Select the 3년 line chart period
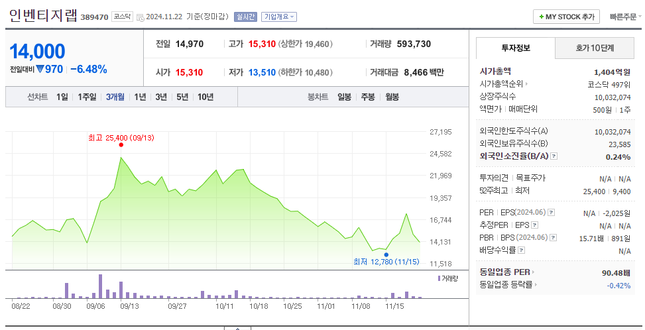 [x=161, y=97]
